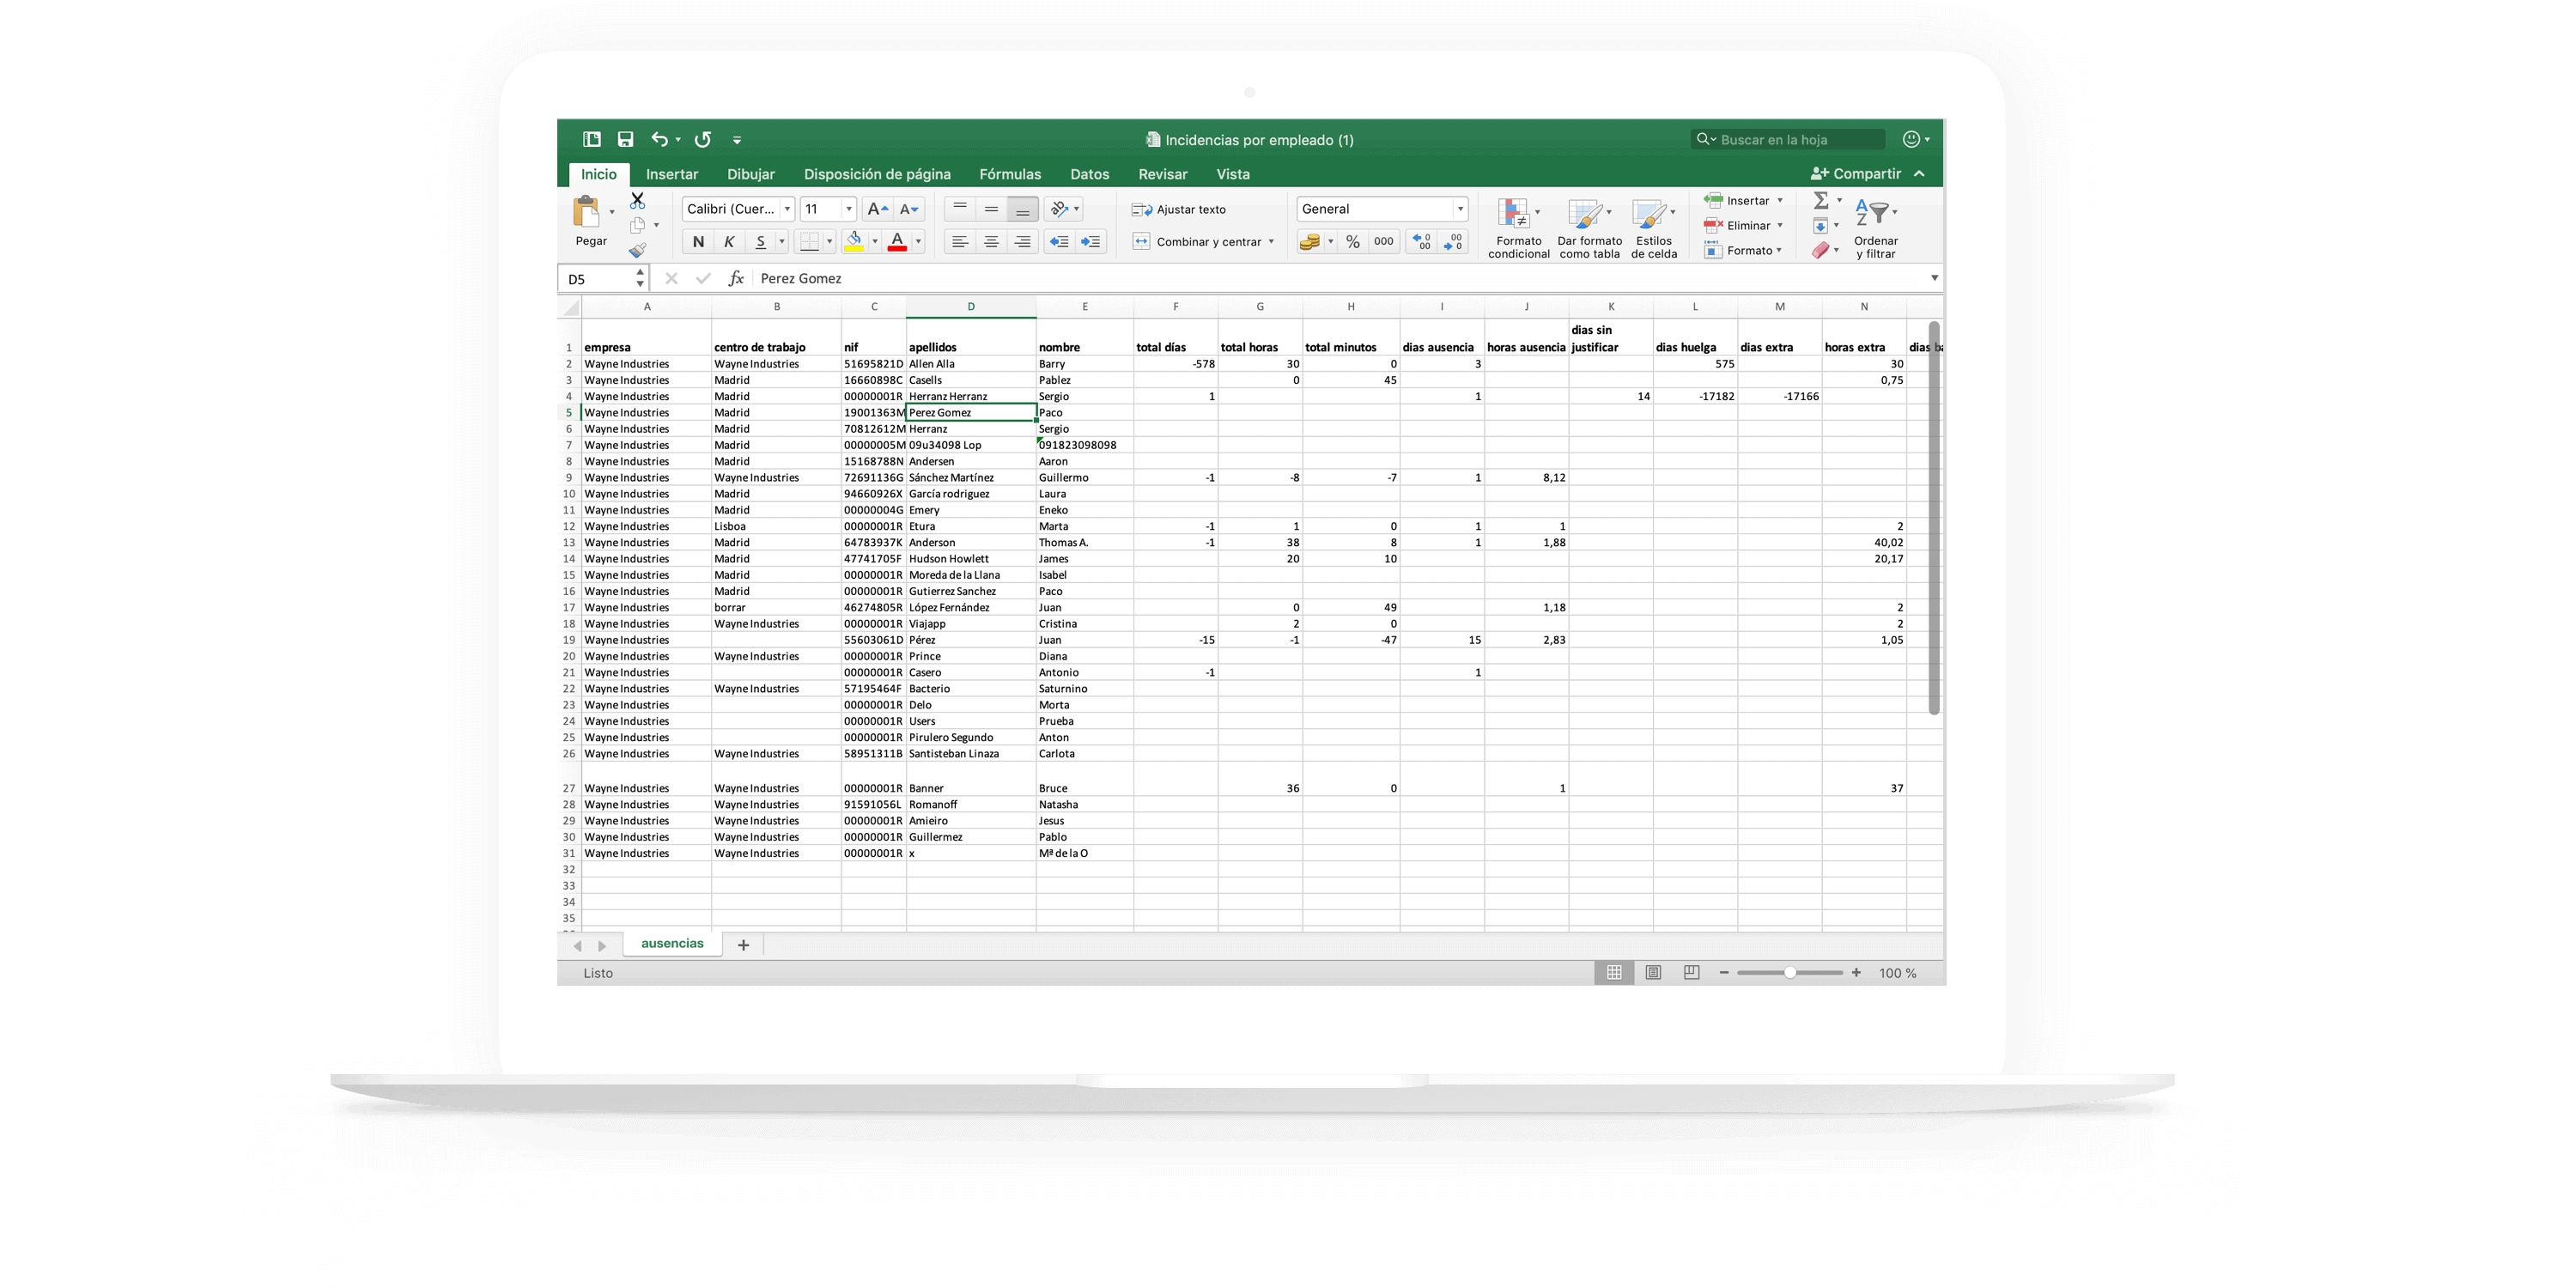Click the Clear eraser icon
The image size is (2576, 1288).
(1821, 250)
